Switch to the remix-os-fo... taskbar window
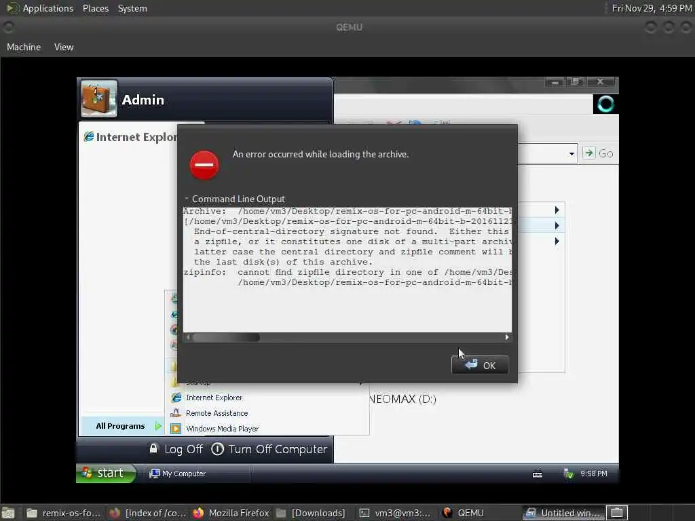 pos(64,513)
